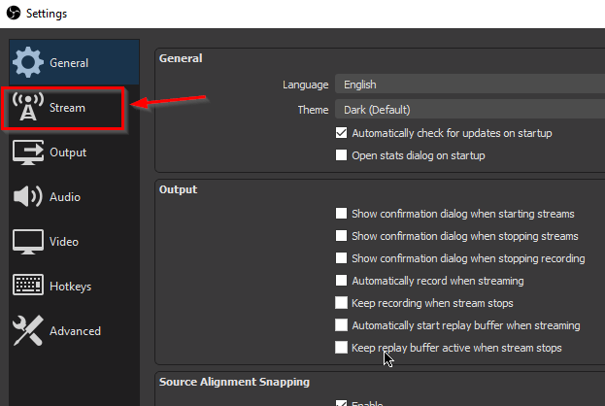Disable automatically check for updates on startup

click(341, 133)
